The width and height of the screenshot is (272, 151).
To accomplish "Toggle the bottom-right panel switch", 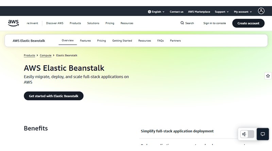I will point(247,134).
